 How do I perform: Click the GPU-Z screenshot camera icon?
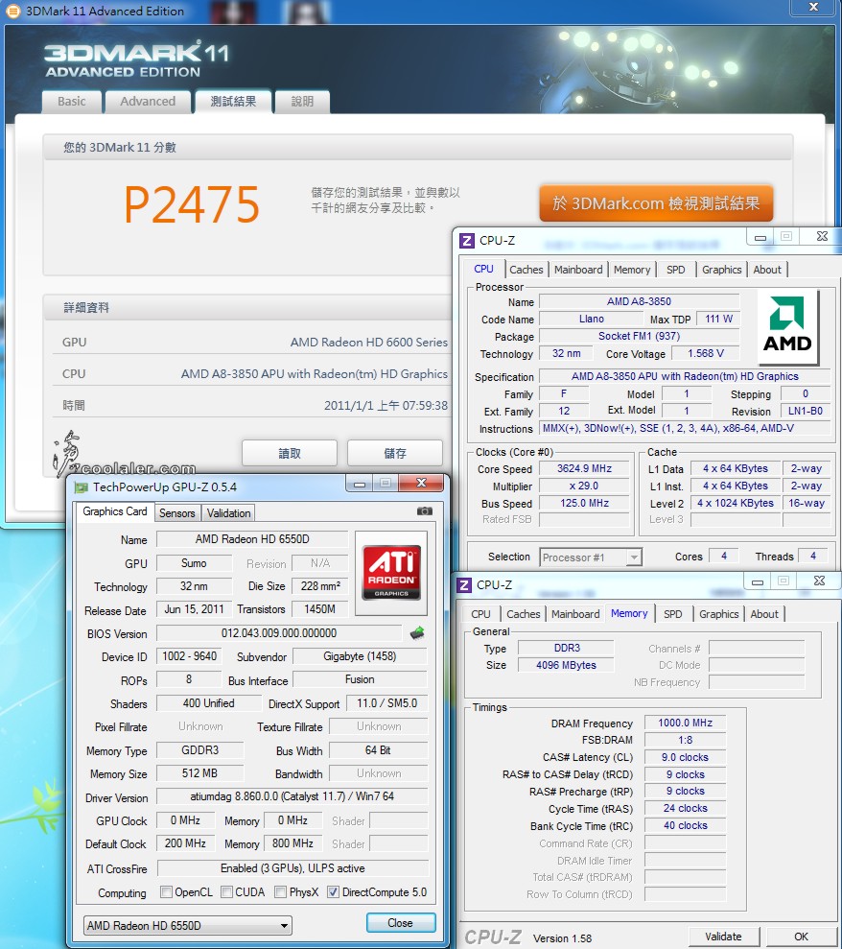[x=425, y=511]
